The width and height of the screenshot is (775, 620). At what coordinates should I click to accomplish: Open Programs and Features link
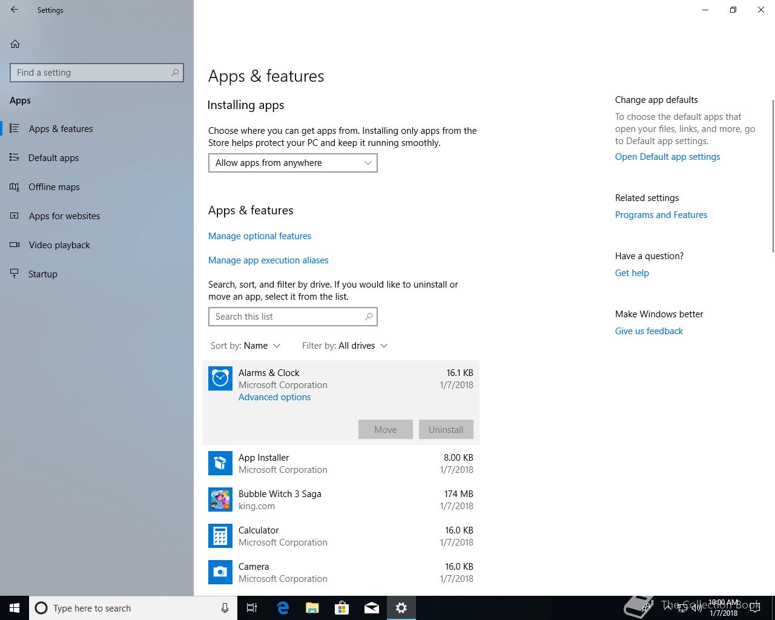coord(661,215)
